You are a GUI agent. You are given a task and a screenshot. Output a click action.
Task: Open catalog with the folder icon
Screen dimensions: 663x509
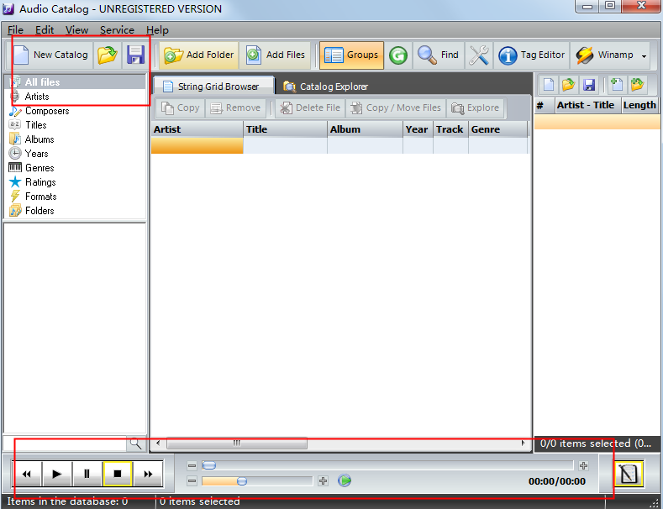coord(107,55)
